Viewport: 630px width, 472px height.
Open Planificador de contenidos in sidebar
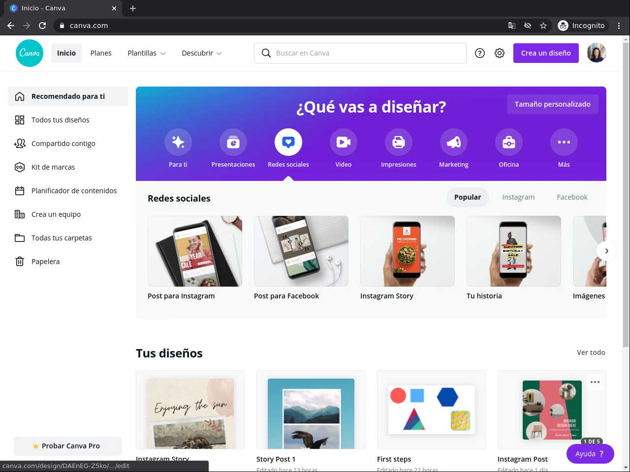tap(68, 191)
